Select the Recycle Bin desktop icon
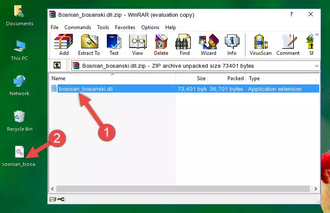This screenshot has width=330, height=213. pyautogui.click(x=20, y=121)
